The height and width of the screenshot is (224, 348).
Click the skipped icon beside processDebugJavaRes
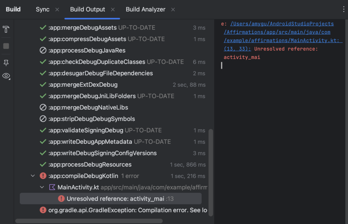click(43, 50)
